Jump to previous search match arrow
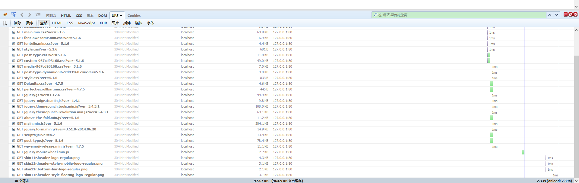 pos(550,15)
